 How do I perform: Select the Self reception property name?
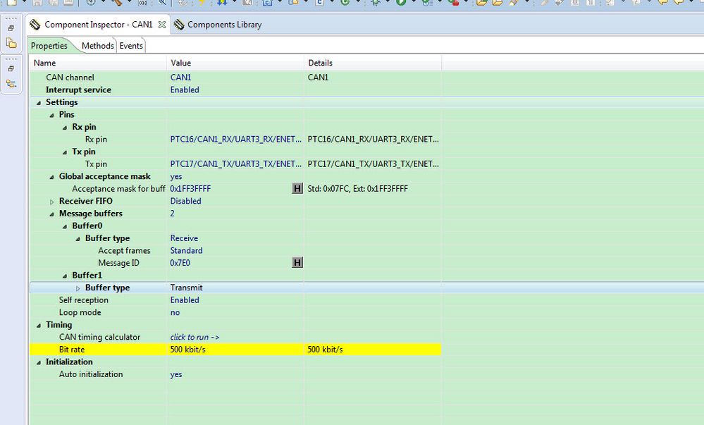(84, 300)
